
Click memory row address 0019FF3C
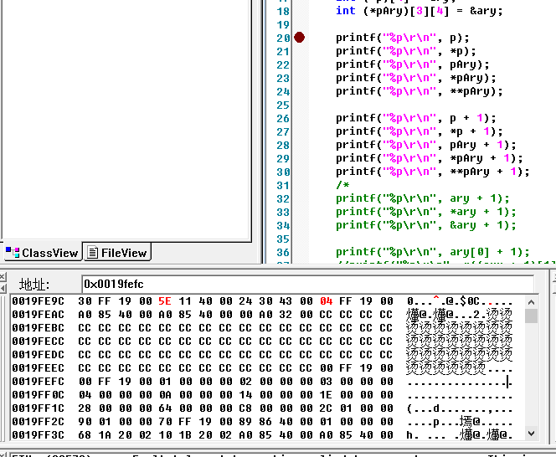pyautogui.click(x=39, y=435)
